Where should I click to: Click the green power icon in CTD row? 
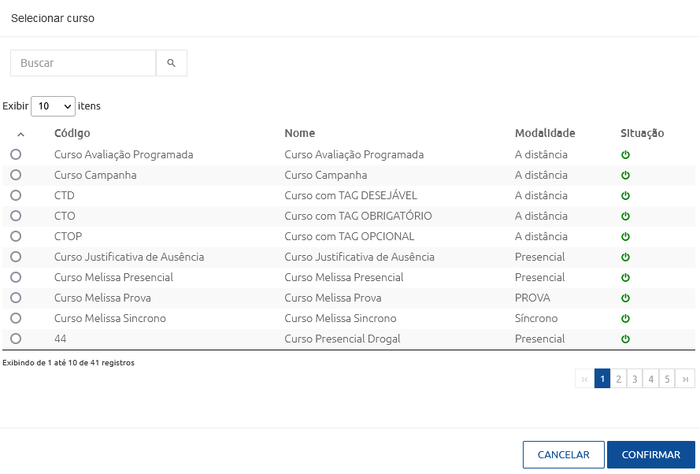click(x=625, y=195)
